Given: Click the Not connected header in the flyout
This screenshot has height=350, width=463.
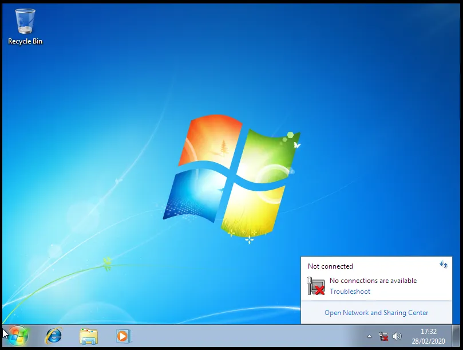Looking at the screenshot, I should [330, 266].
